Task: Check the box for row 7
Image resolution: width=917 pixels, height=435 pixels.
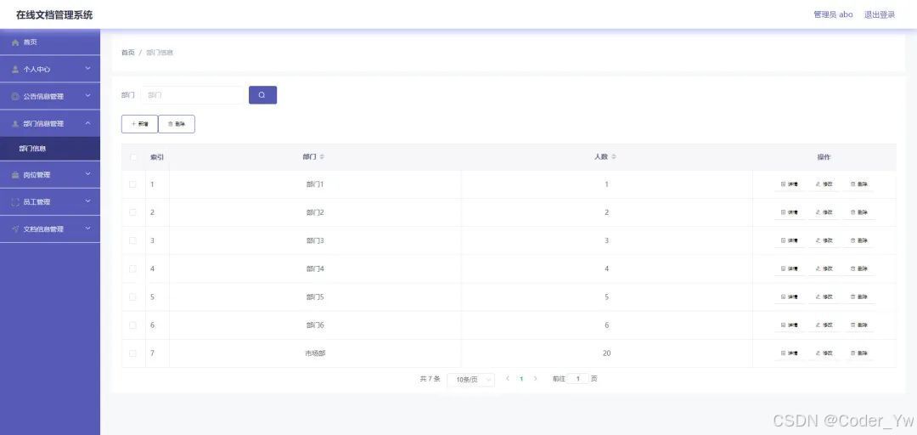Action: pos(132,353)
